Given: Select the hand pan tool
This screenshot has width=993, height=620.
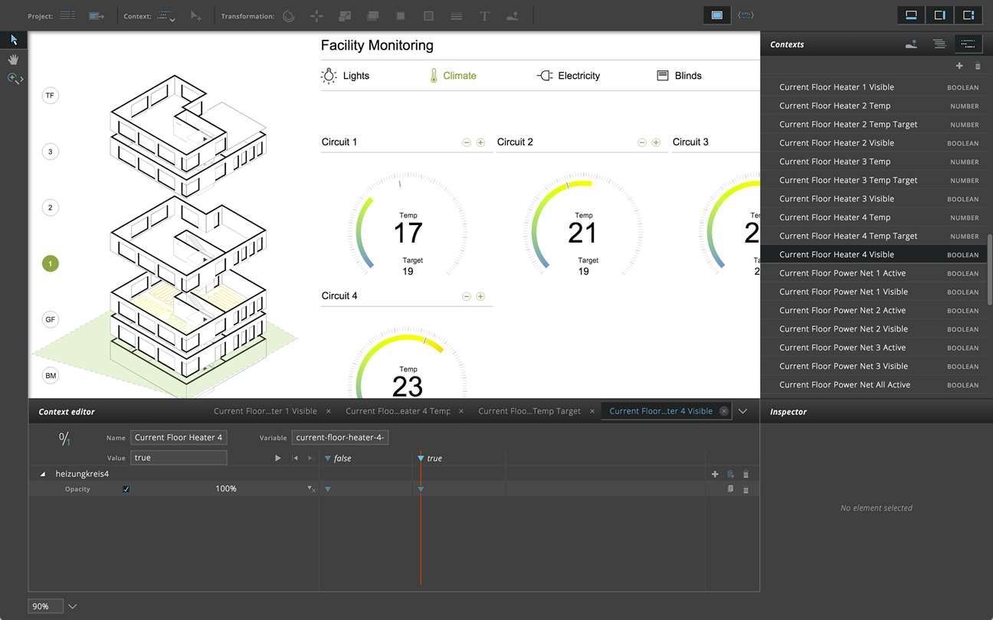Looking at the screenshot, I should [14, 59].
